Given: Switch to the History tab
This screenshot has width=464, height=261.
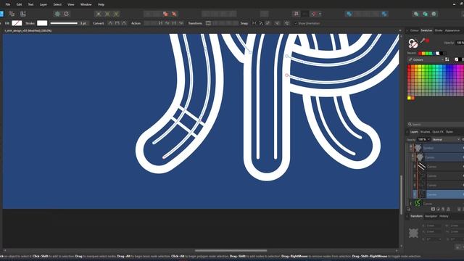Looking at the screenshot, I should (x=444, y=216).
